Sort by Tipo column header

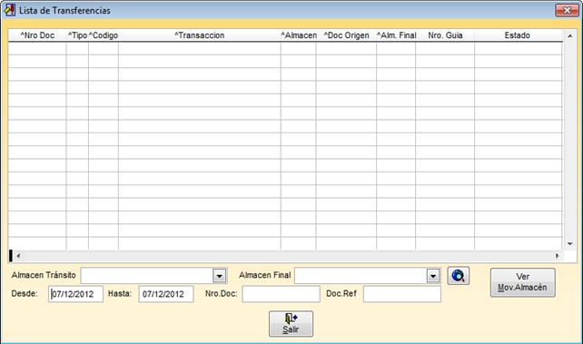(x=77, y=35)
